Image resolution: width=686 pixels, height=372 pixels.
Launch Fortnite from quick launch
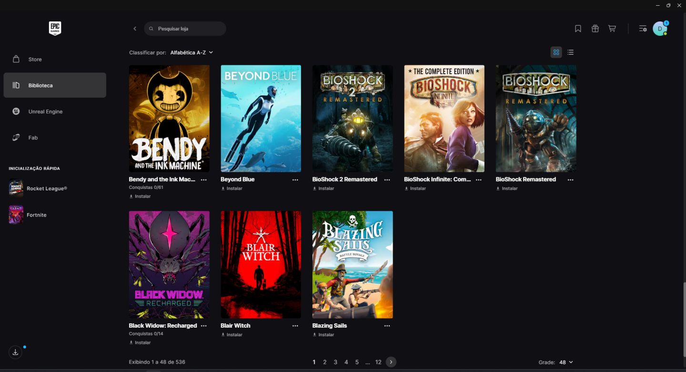point(28,215)
